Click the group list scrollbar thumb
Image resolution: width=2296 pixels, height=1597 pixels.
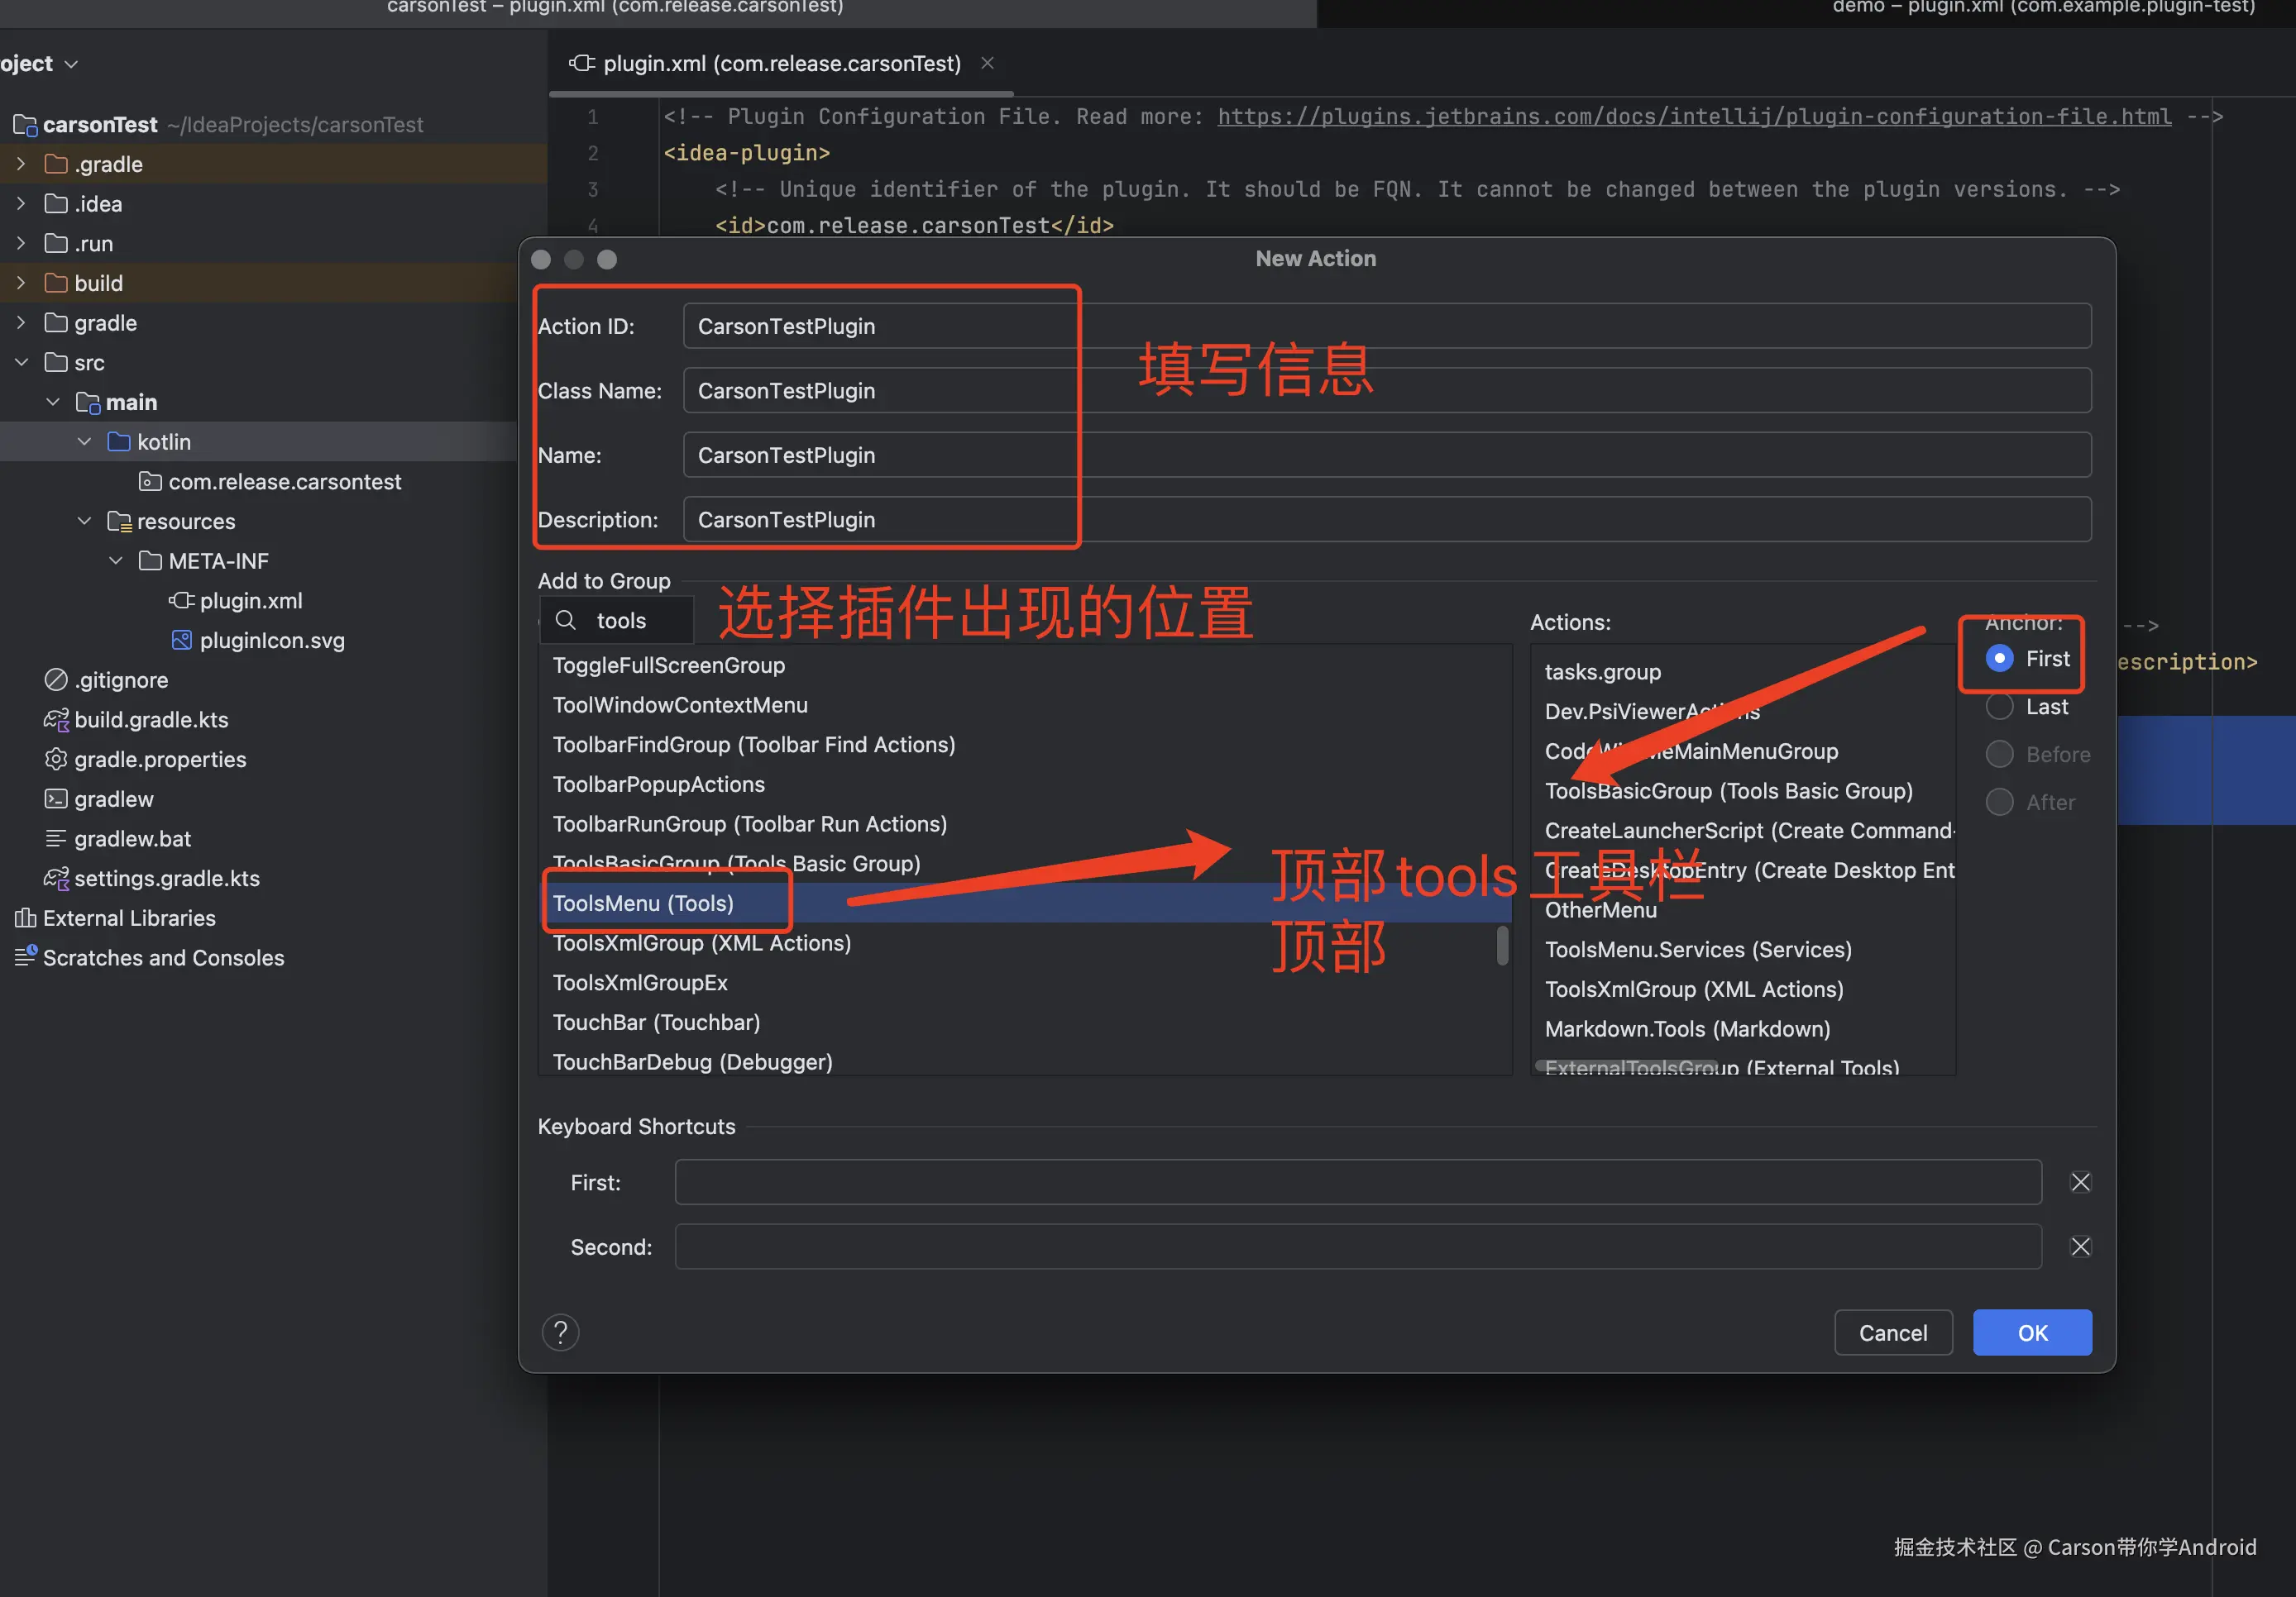coord(1502,946)
